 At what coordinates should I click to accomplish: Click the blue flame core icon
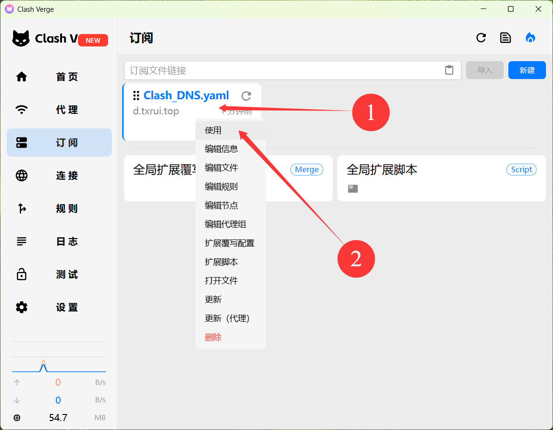point(530,38)
